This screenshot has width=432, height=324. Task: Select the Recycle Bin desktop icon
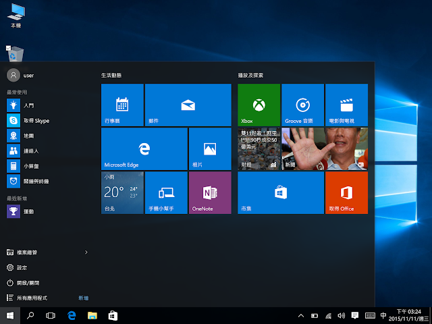pyautogui.click(x=15, y=54)
